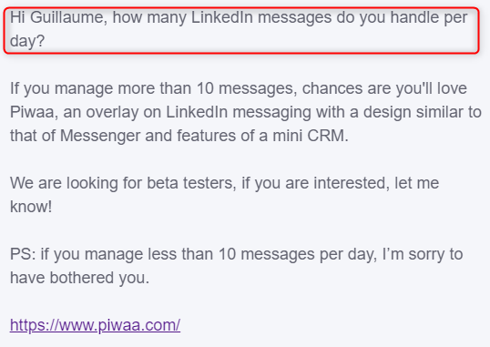The height and width of the screenshot is (347, 490).
Task: Click the word "Messenger" in the message
Action: click(100, 136)
